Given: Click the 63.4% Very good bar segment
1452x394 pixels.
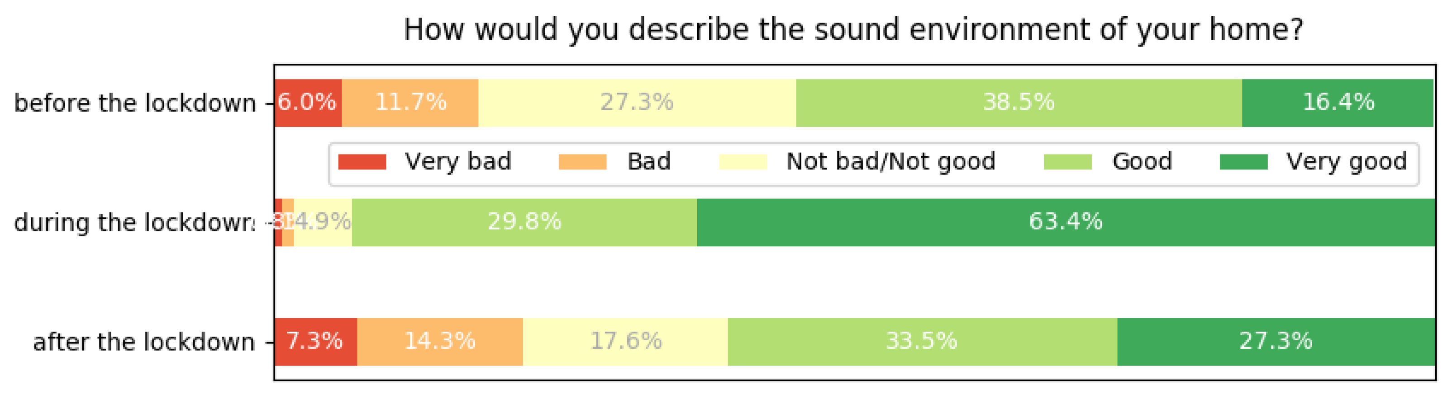Looking at the screenshot, I should click(x=1065, y=222).
